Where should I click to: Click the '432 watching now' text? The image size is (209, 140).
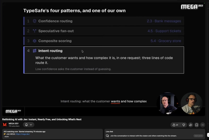click(x=11, y=132)
